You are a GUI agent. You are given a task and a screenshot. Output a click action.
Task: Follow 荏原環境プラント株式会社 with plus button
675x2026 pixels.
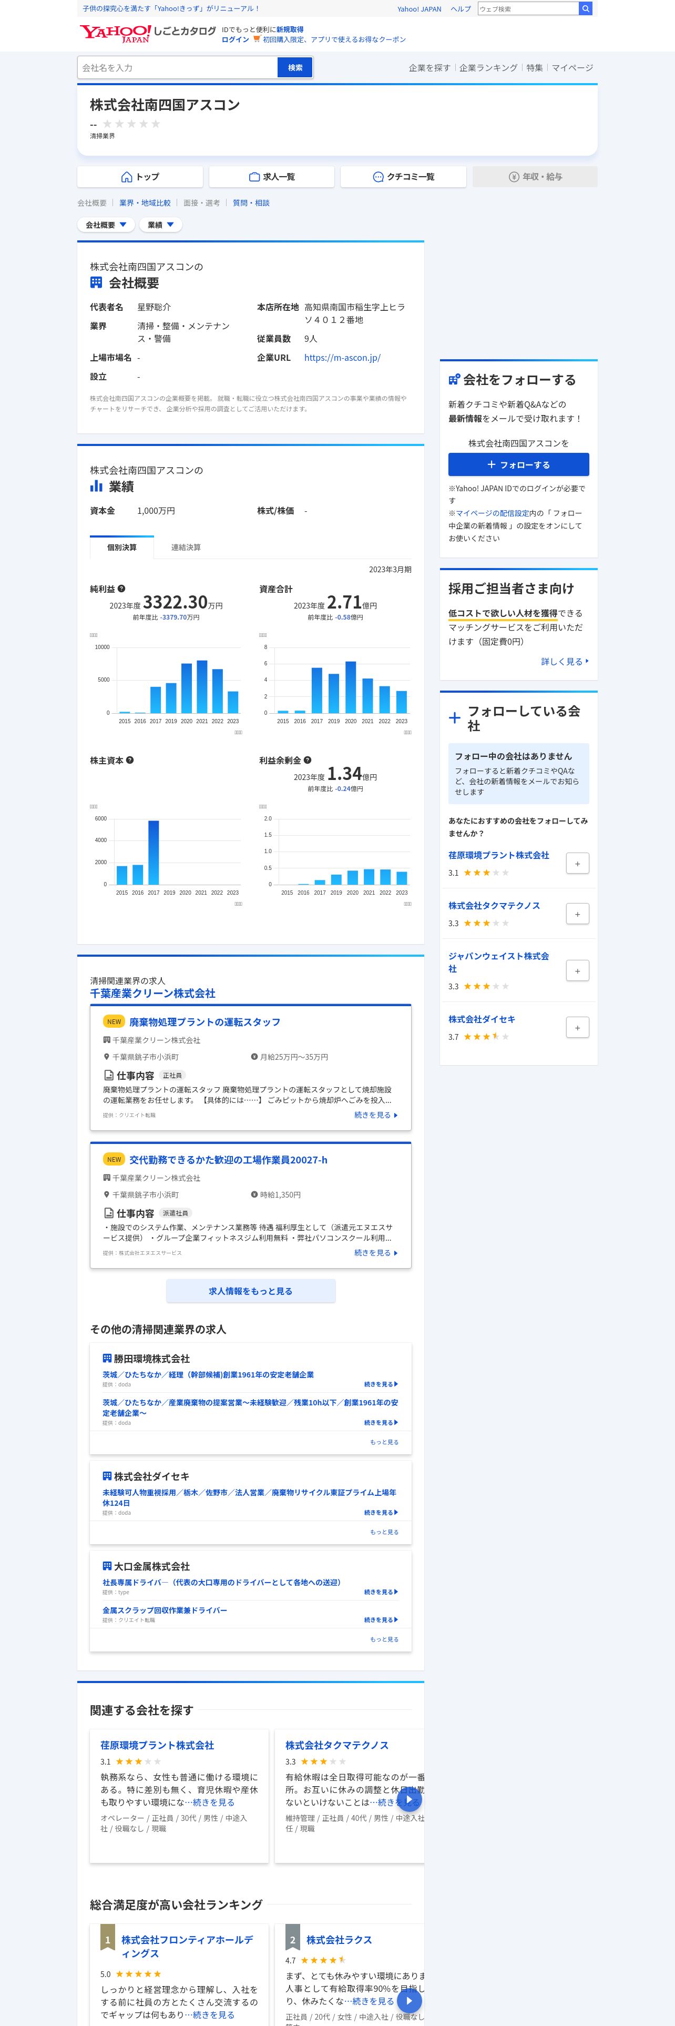click(578, 864)
